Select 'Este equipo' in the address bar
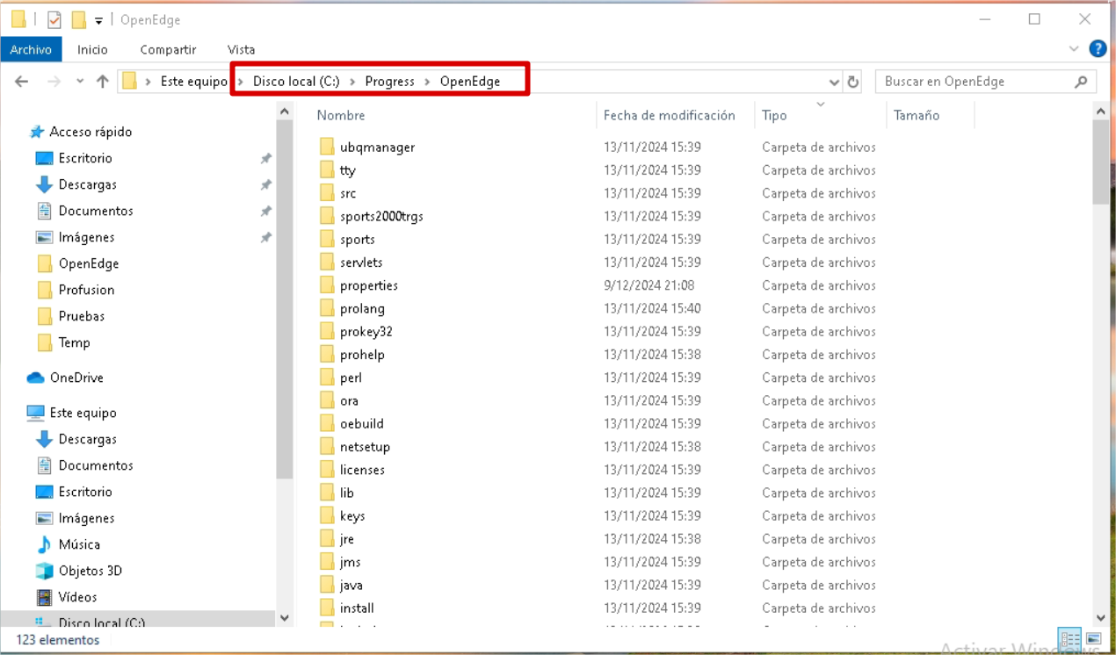 (194, 82)
